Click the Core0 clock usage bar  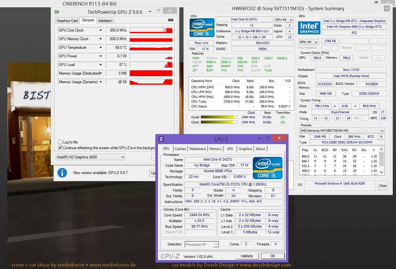219,117
